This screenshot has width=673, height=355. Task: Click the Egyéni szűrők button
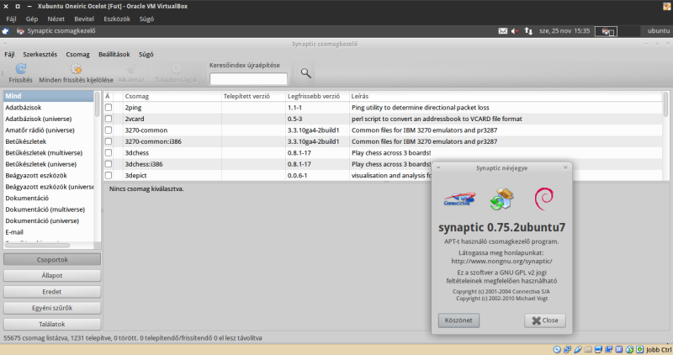(52, 308)
